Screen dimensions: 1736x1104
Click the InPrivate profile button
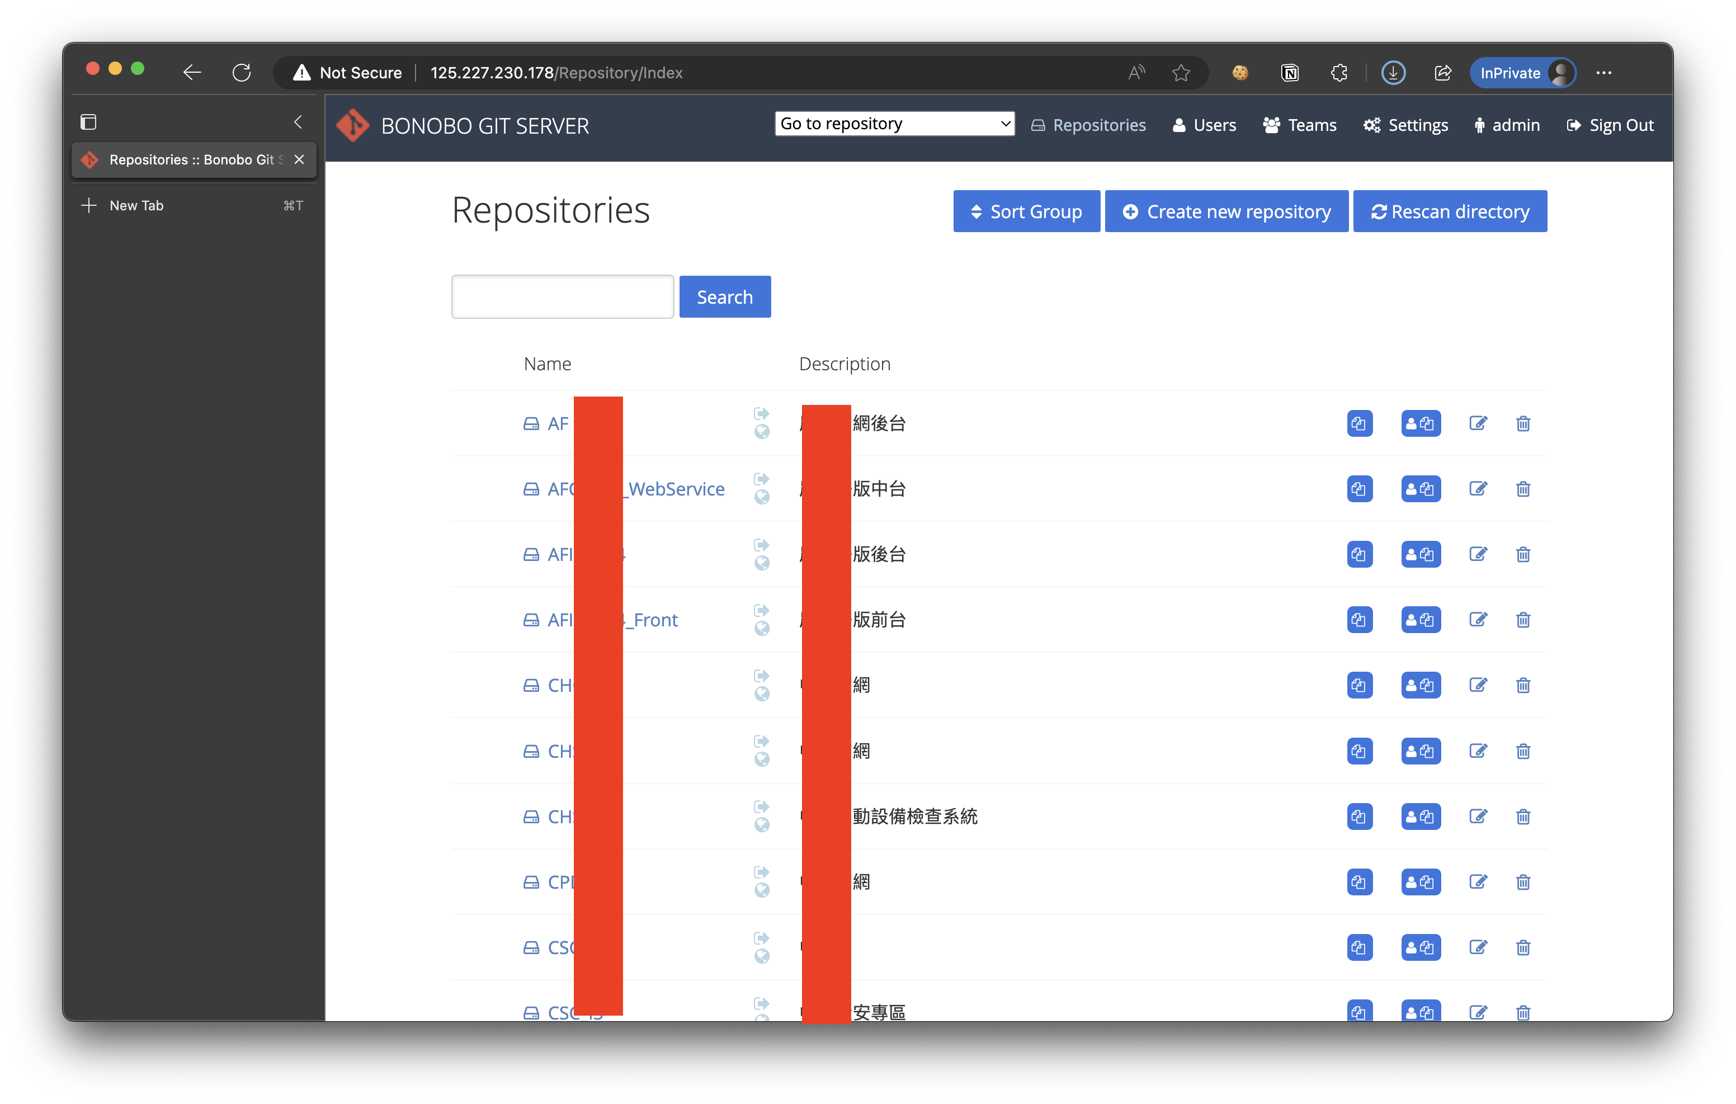click(x=1522, y=73)
